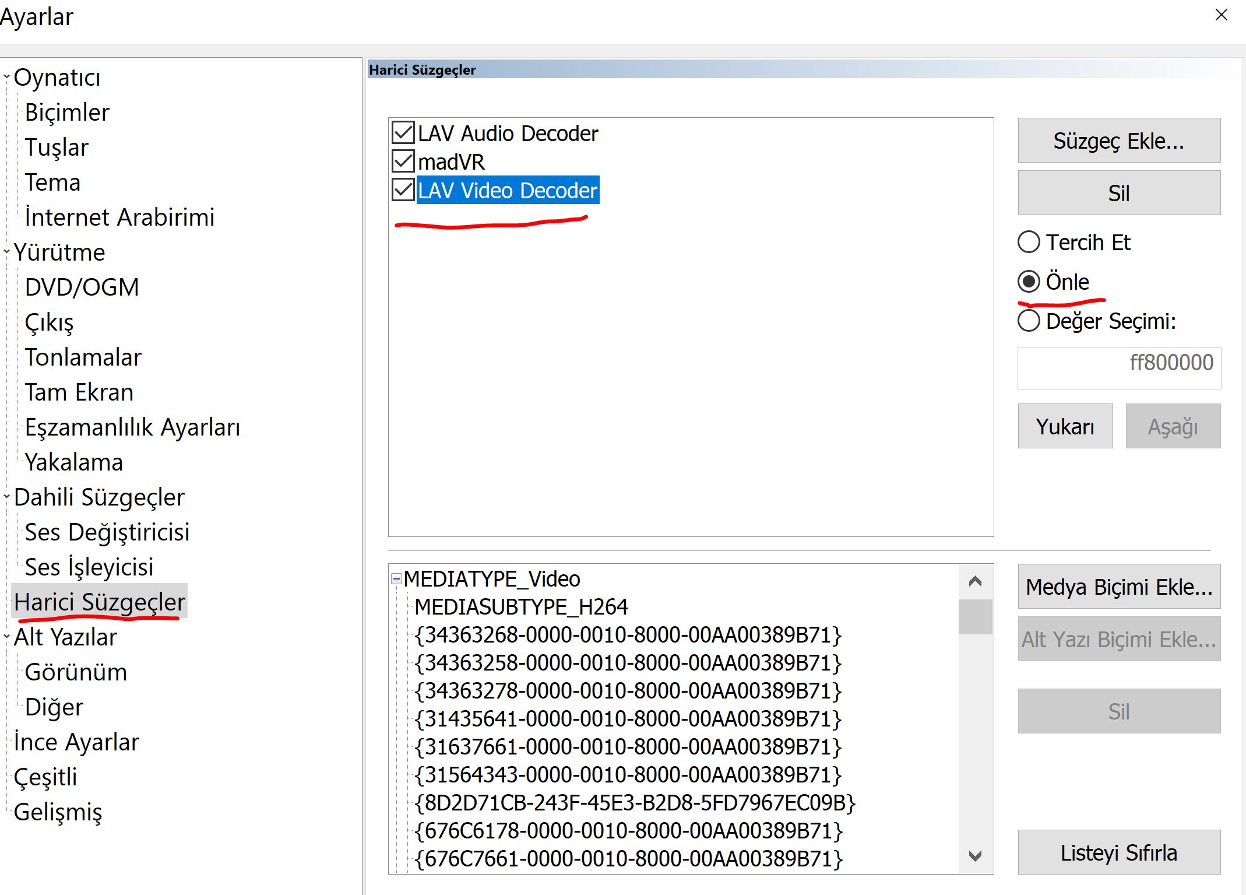Open the Tonlamalar settings page
Image resolution: width=1246 pixels, height=895 pixels.
click(83, 357)
